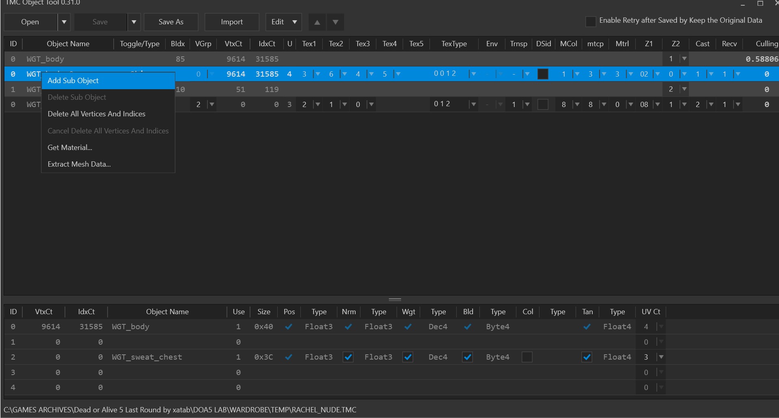Click UV Ct header in lower table
779x418 pixels.
point(651,312)
